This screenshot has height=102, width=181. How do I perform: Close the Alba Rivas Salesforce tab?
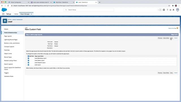(x=74, y=2)
